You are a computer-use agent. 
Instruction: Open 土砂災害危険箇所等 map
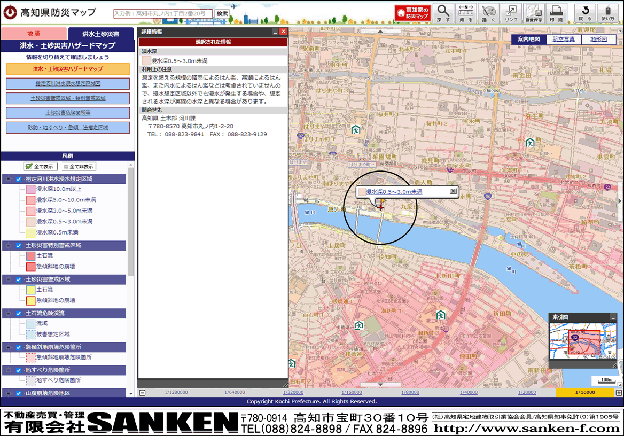tap(68, 113)
